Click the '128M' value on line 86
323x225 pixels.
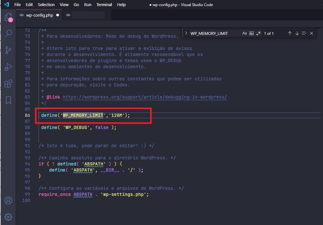point(116,115)
